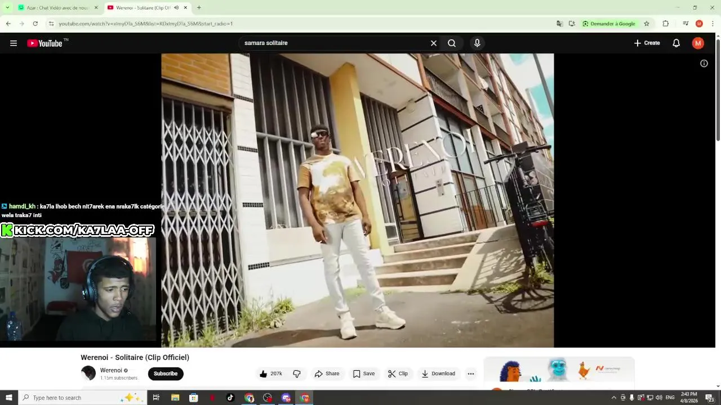Open Microsoft Store from the taskbar

(193, 398)
